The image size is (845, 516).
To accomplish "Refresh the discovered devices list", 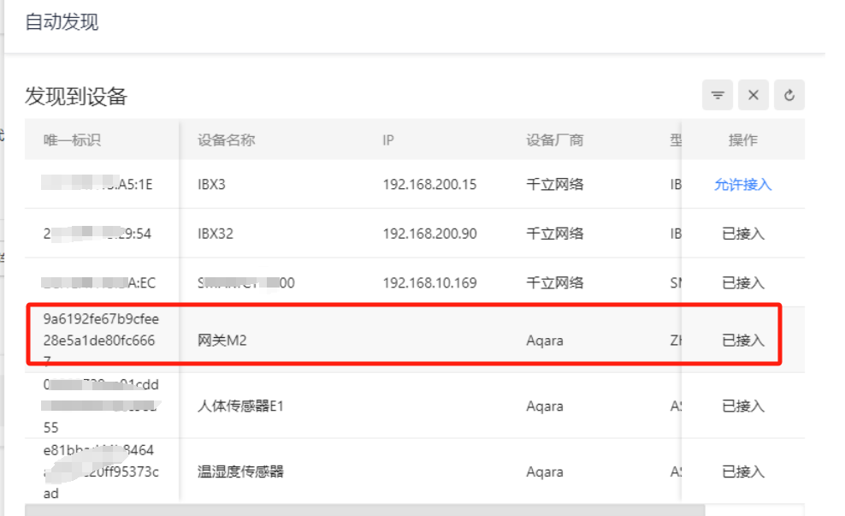I will tap(789, 95).
